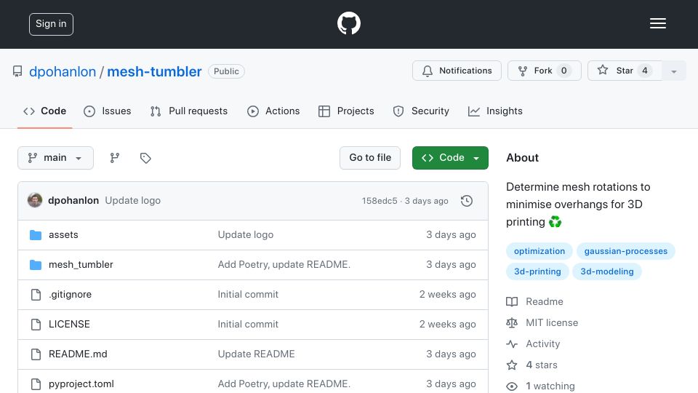This screenshot has height=393, width=698.
Task: Open dpohanlon commit author link
Action: click(73, 201)
